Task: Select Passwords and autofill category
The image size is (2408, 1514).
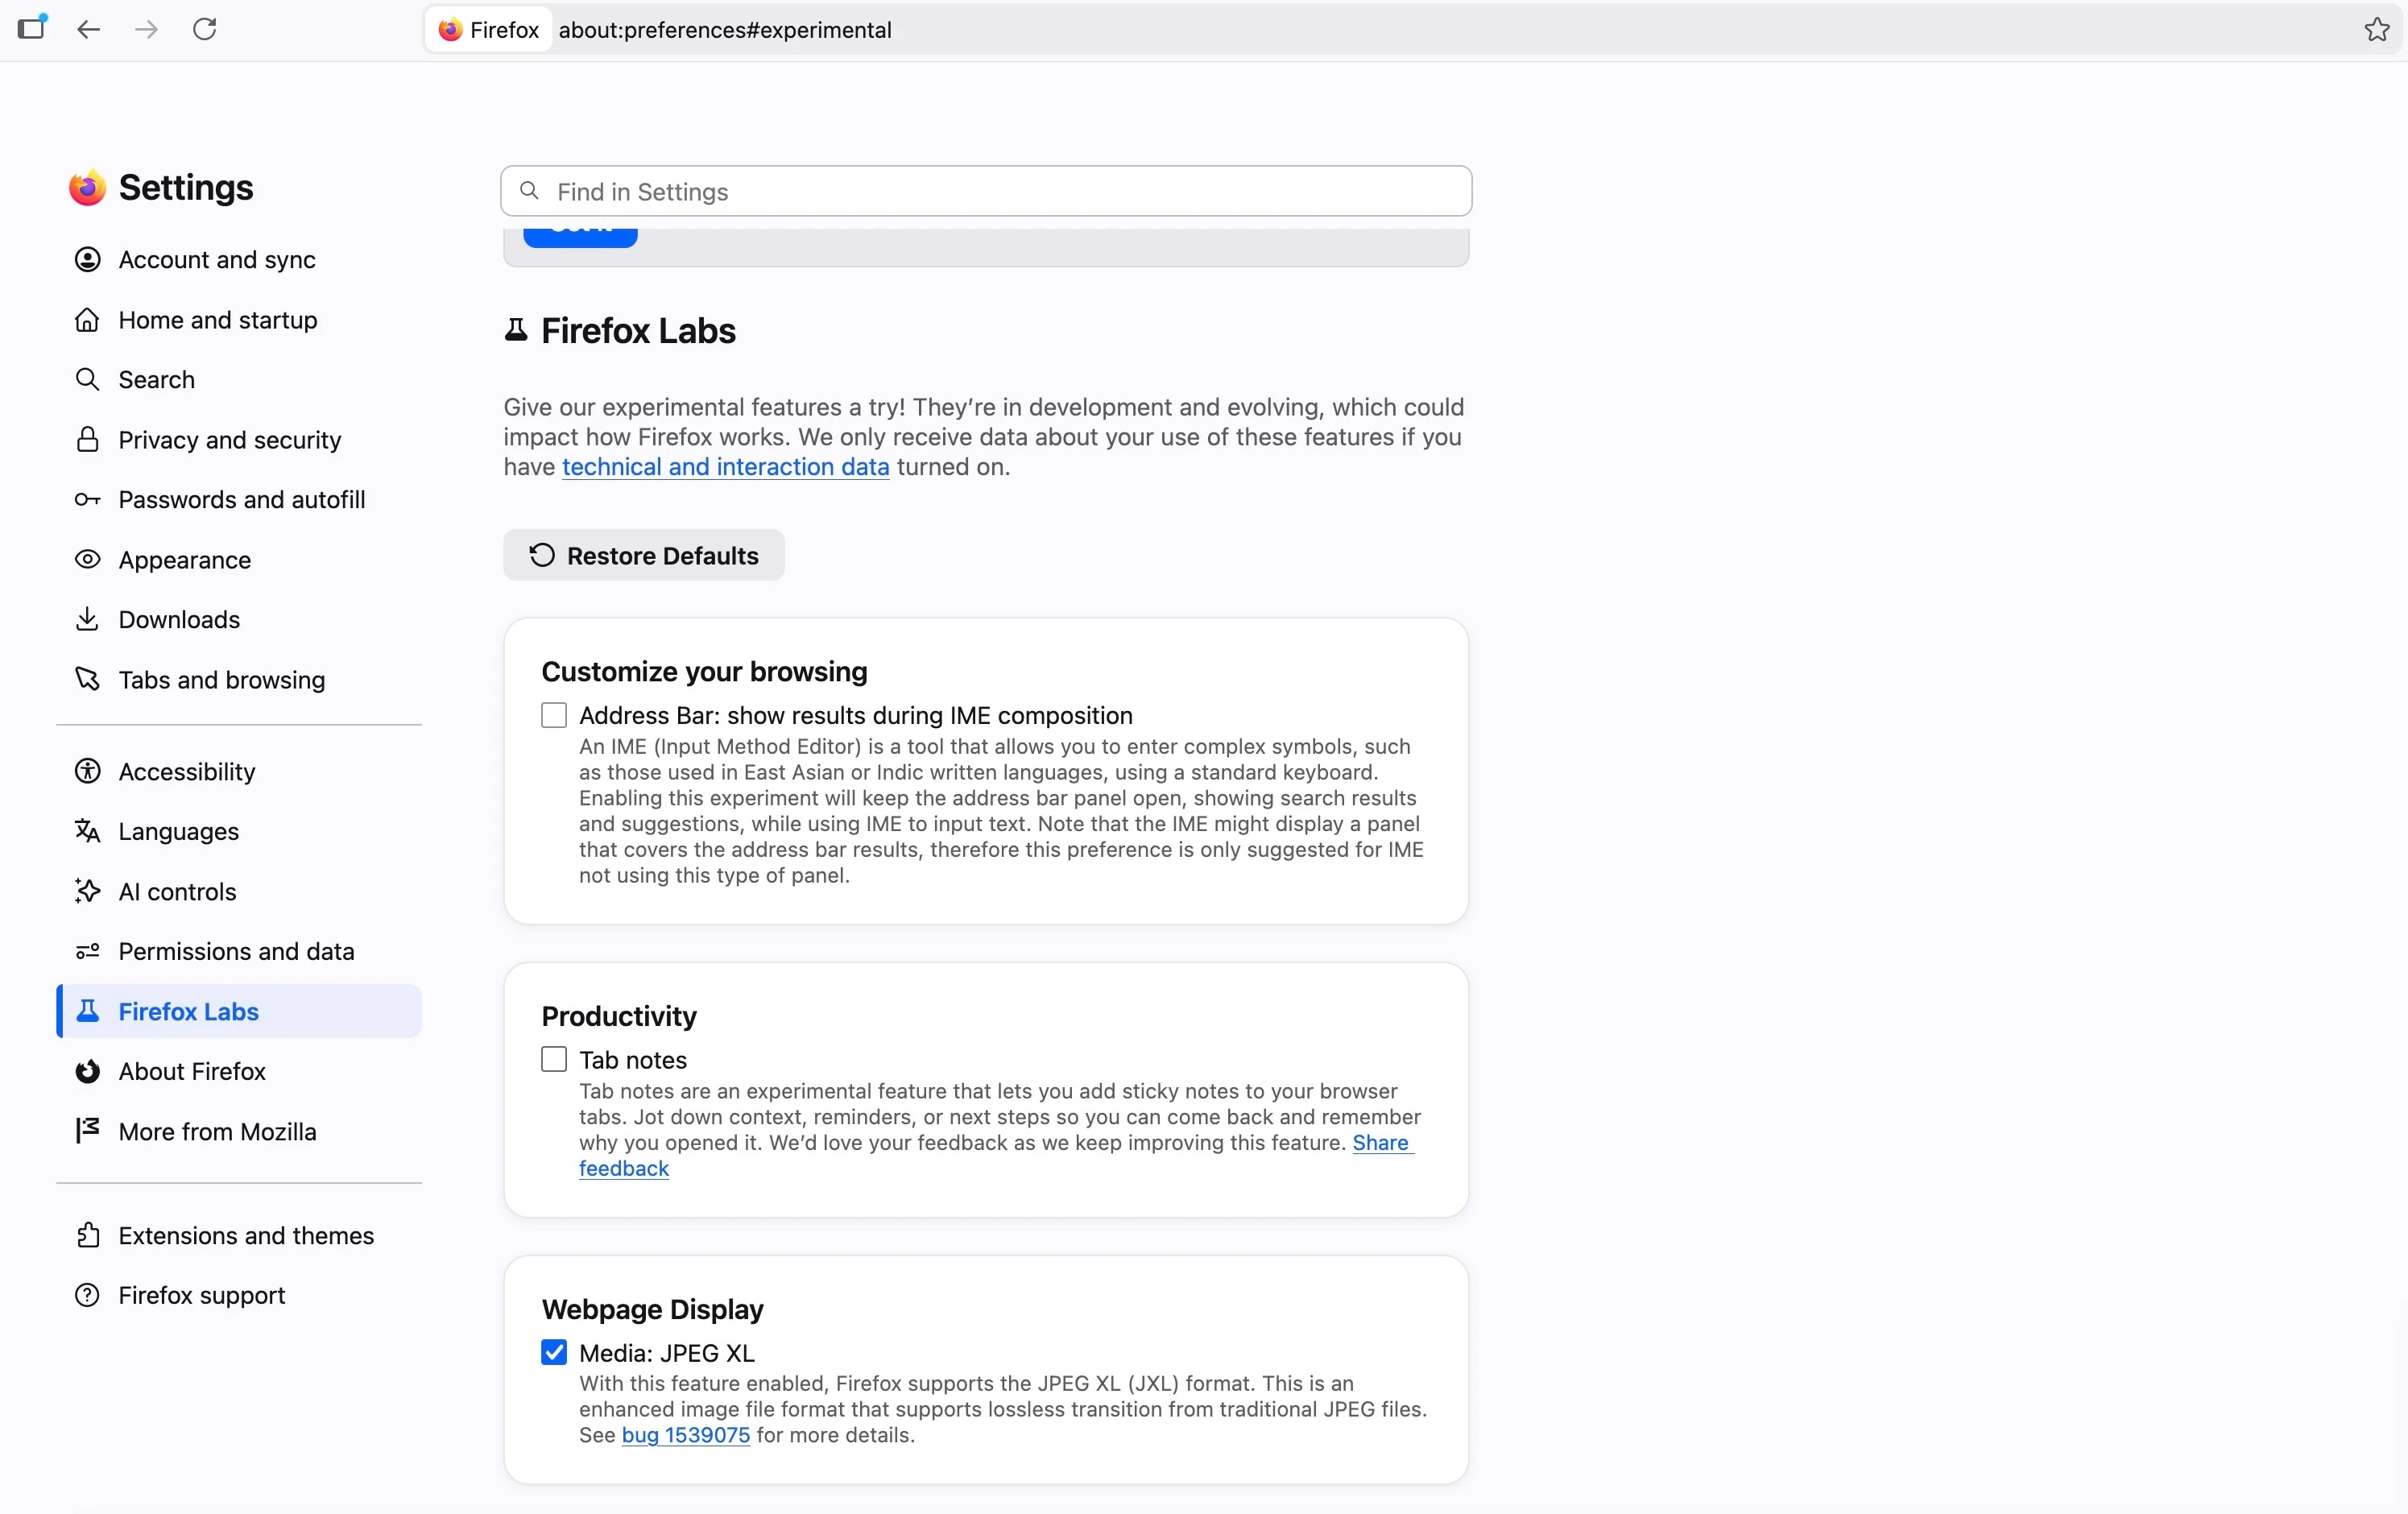Action: point(239,500)
